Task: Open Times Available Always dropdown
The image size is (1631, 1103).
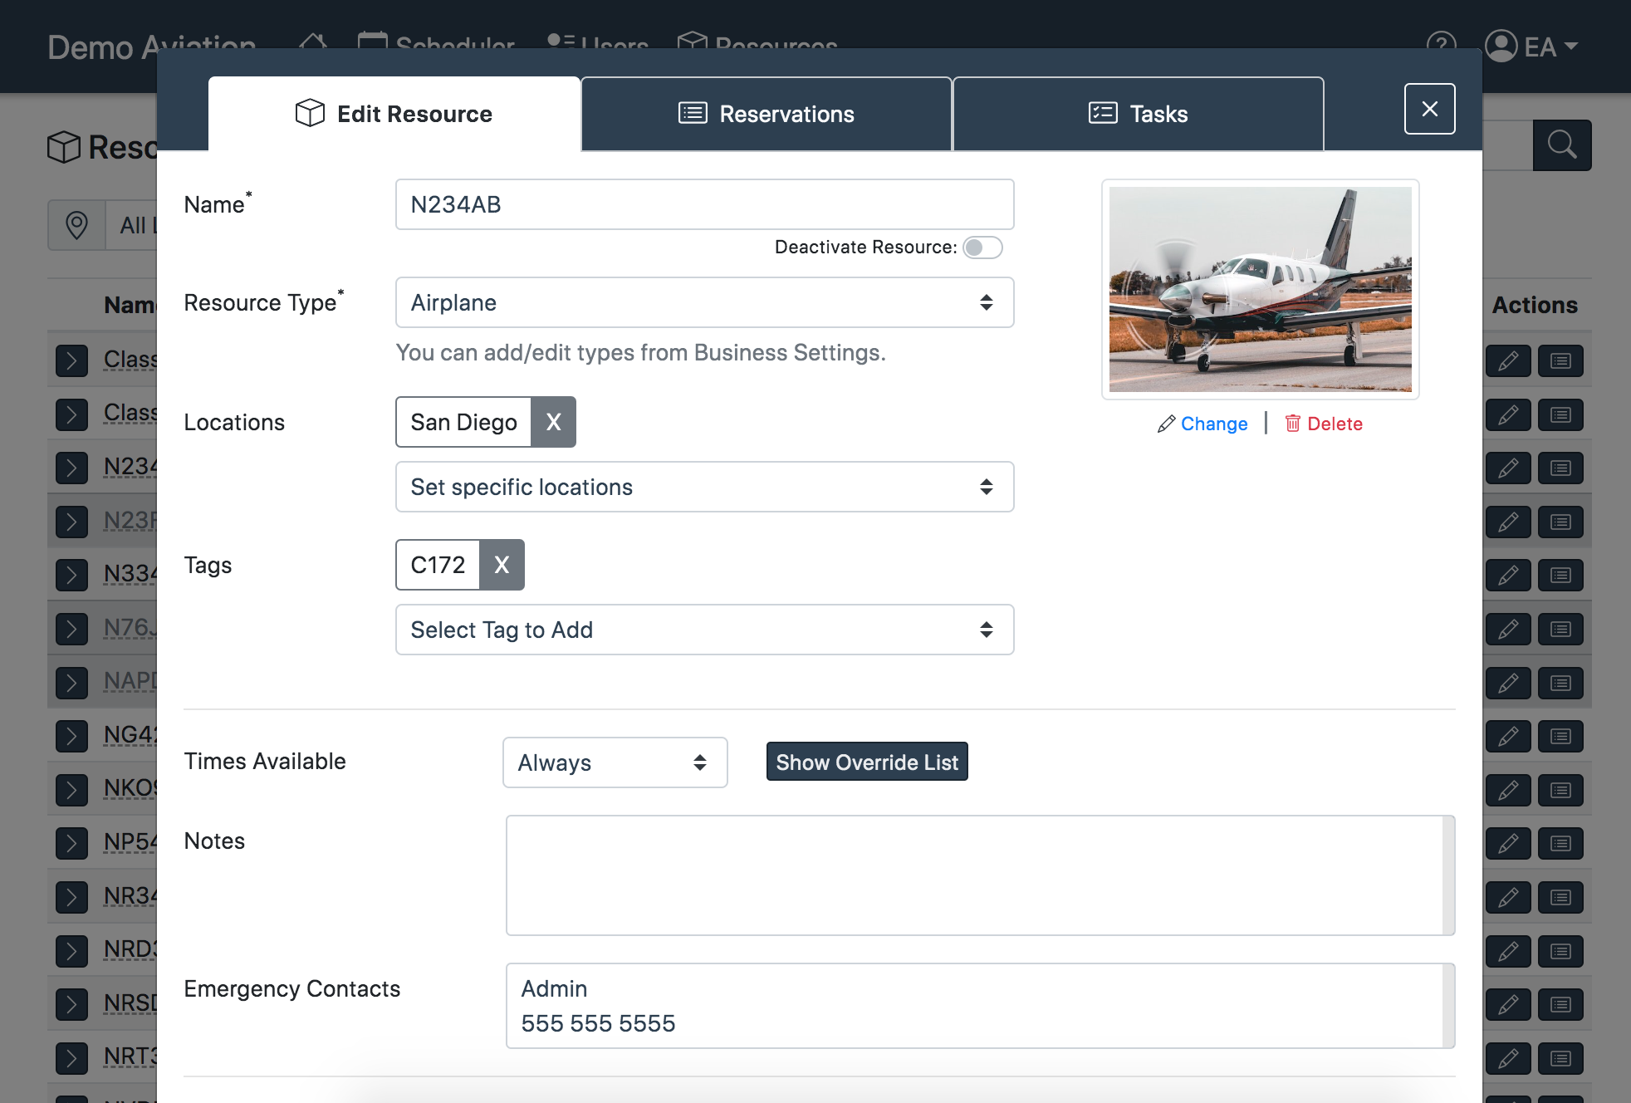Action: [x=615, y=762]
